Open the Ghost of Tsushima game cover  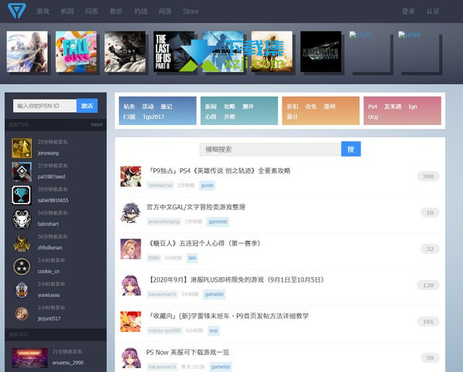point(125,52)
